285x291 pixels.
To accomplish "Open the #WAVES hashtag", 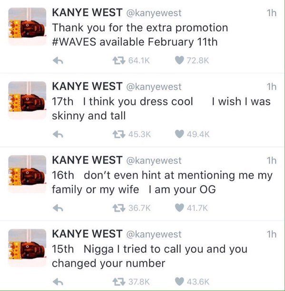I will [x=74, y=42].
